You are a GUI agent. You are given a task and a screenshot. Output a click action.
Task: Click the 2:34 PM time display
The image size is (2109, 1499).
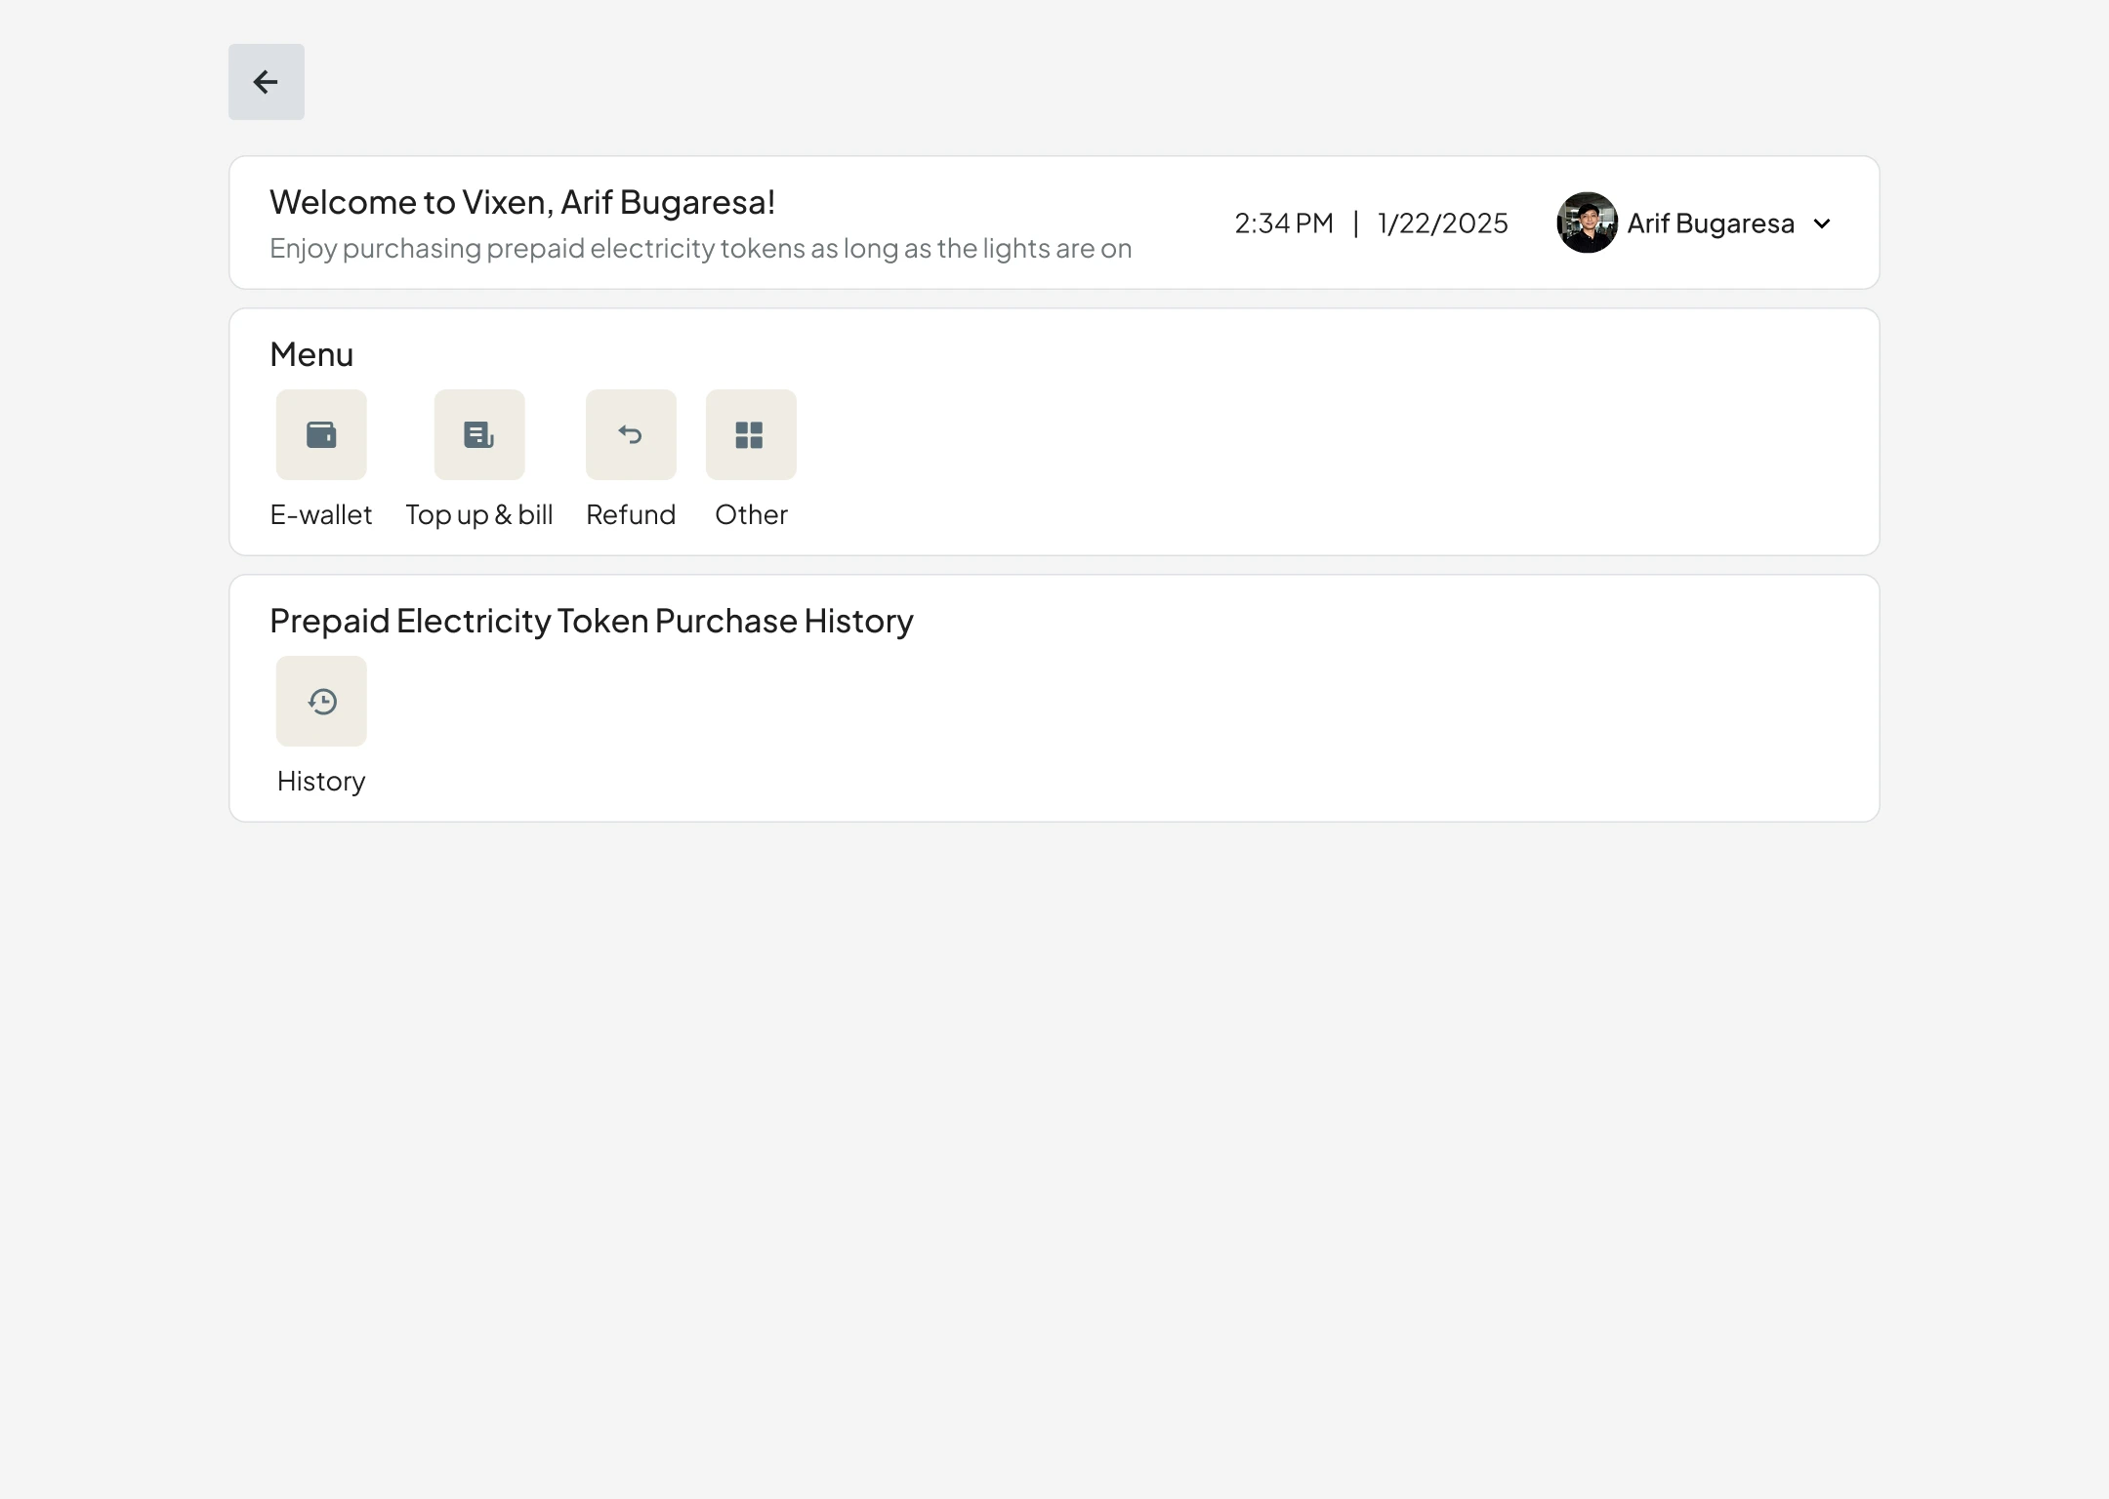[x=1284, y=223]
